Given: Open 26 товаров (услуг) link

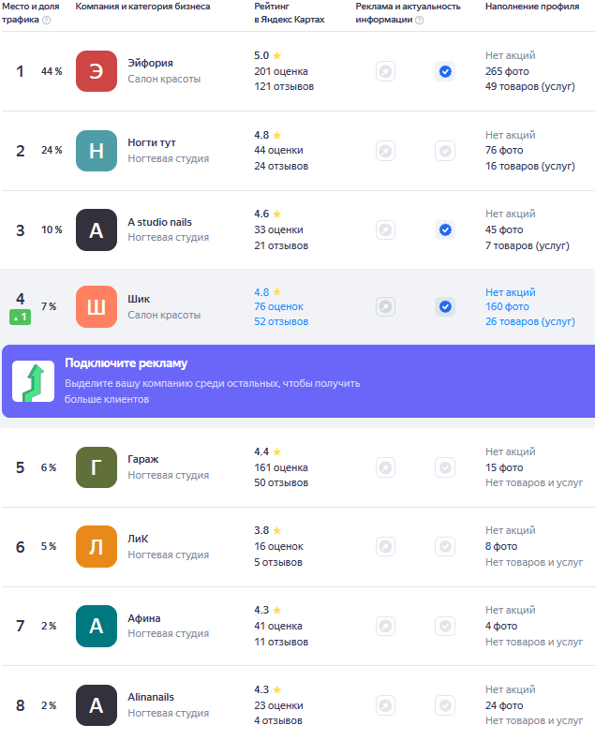Looking at the screenshot, I should click(x=530, y=321).
